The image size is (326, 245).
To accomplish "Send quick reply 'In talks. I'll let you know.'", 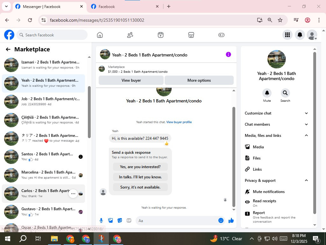I will click(x=140, y=177).
